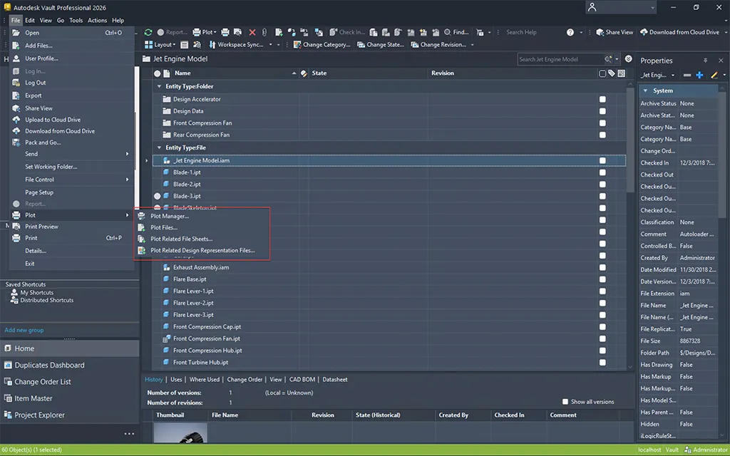Open Item Master navigation button
This screenshot has width=730, height=456.
69,398
